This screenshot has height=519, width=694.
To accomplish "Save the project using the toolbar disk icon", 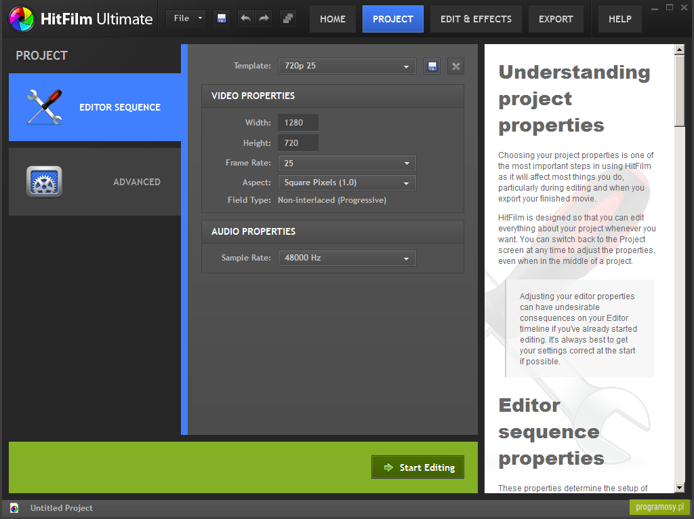I will (222, 18).
